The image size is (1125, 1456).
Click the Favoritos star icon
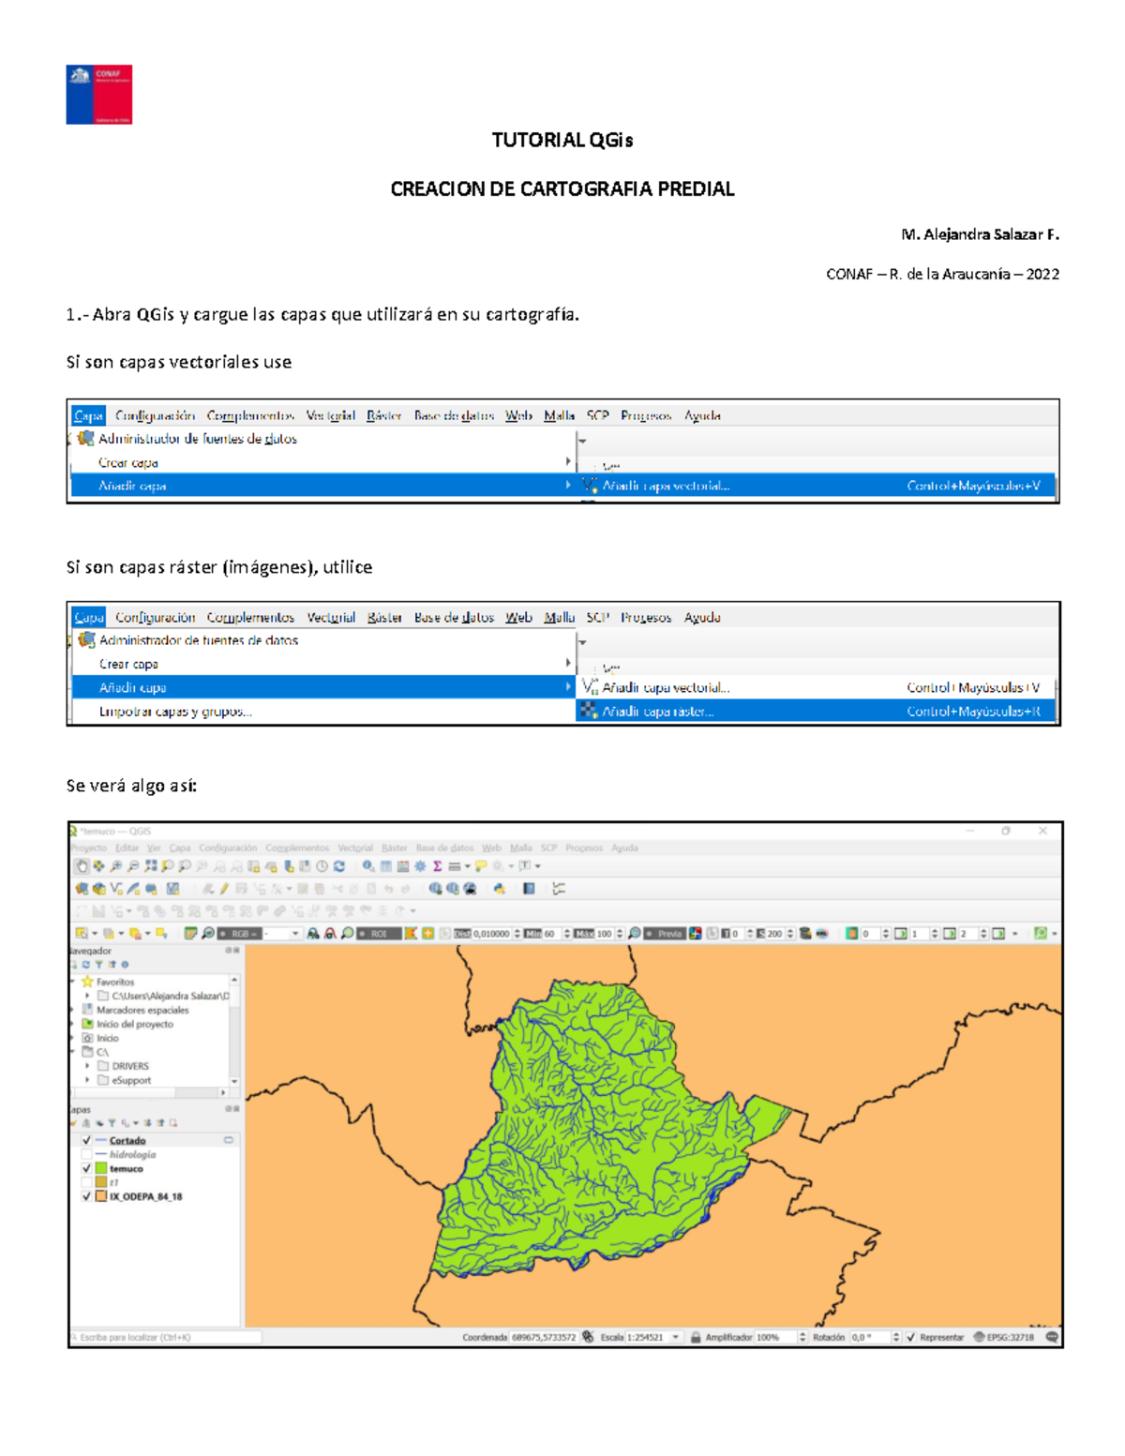87,982
